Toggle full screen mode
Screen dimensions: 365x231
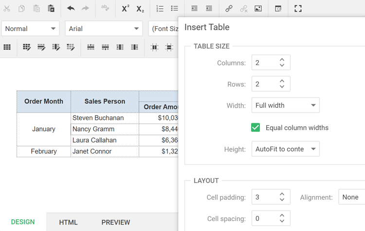coord(298,9)
